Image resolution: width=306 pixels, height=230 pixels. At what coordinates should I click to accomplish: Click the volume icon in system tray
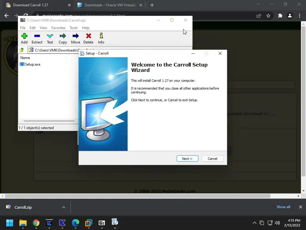pyautogui.click(x=277, y=223)
